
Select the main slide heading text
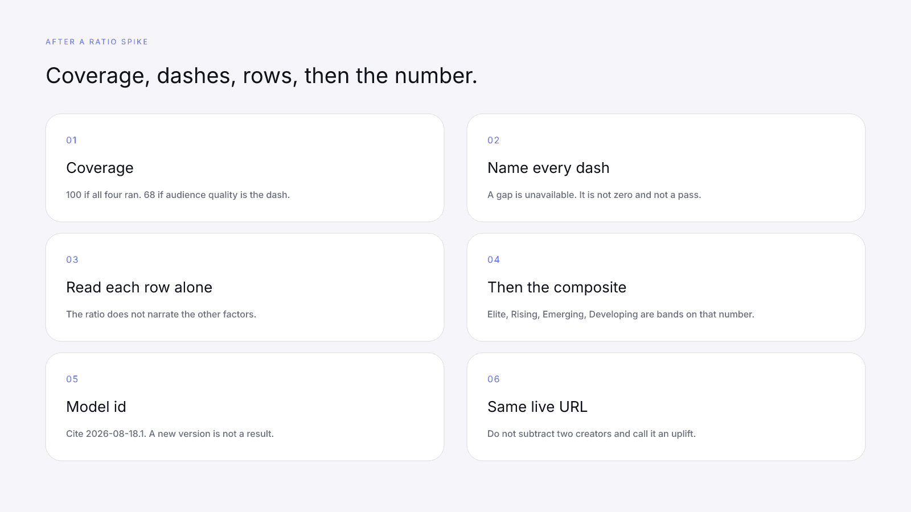coord(261,76)
